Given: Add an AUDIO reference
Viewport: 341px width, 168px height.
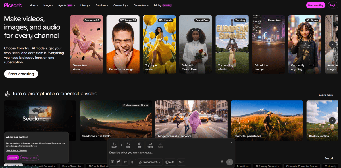Looking at the screenshot, I should click(161, 145).
